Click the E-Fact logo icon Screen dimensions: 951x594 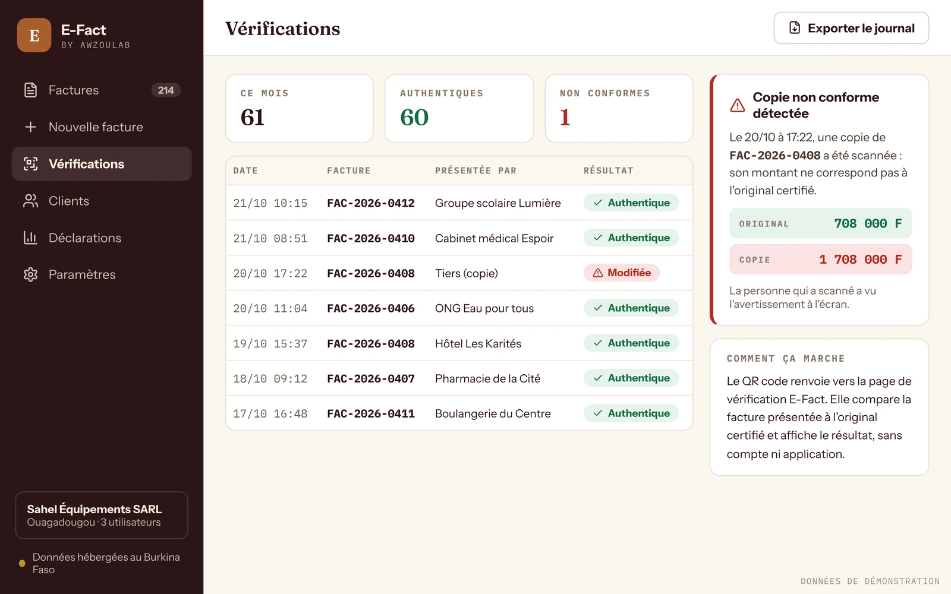[34, 35]
